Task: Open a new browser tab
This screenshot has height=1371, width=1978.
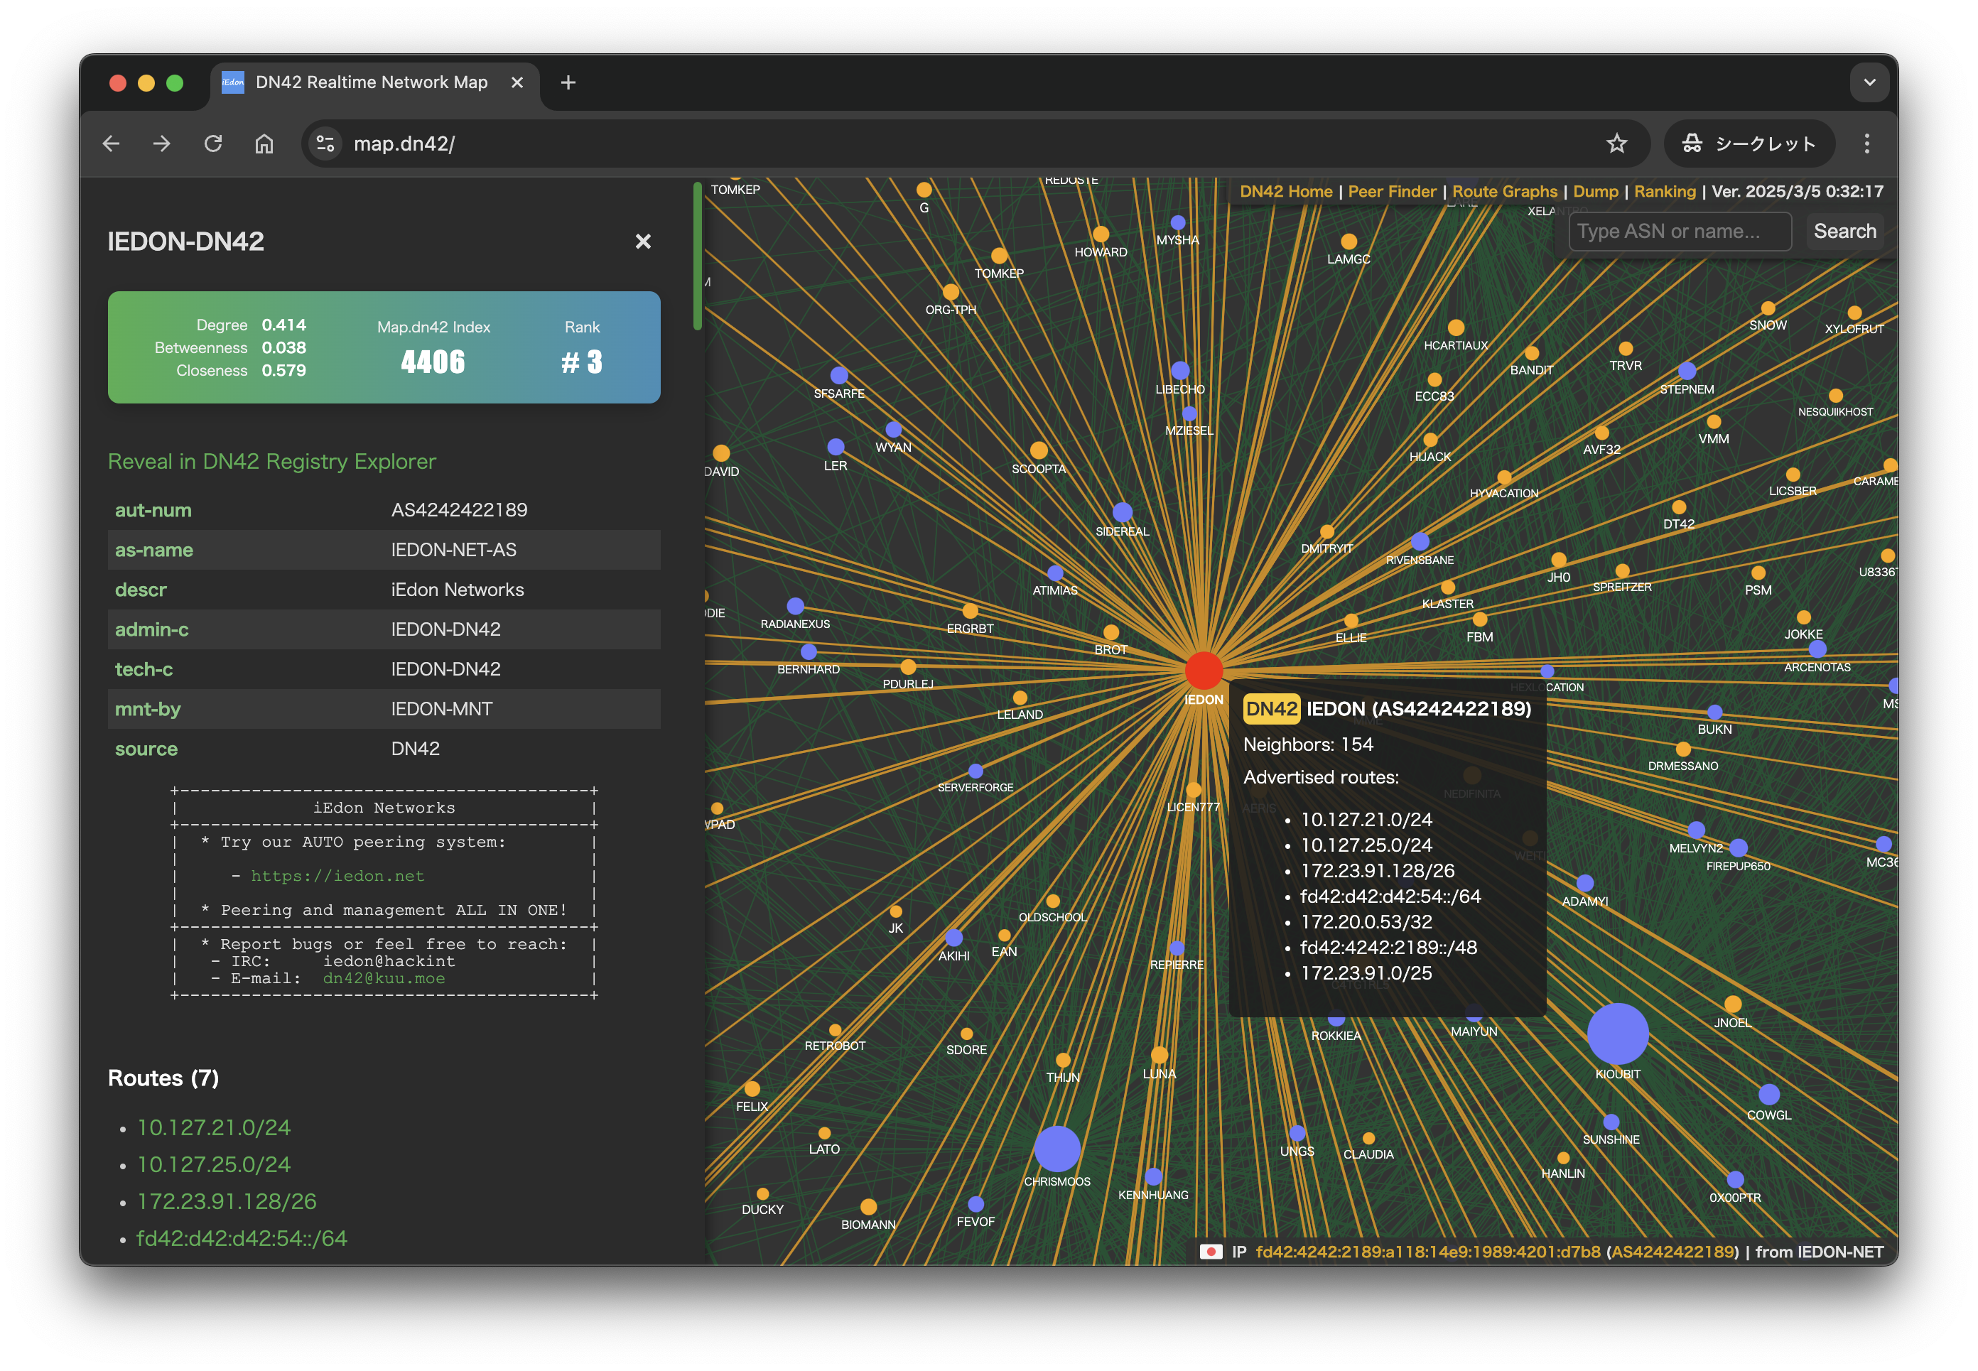Action: [x=568, y=82]
